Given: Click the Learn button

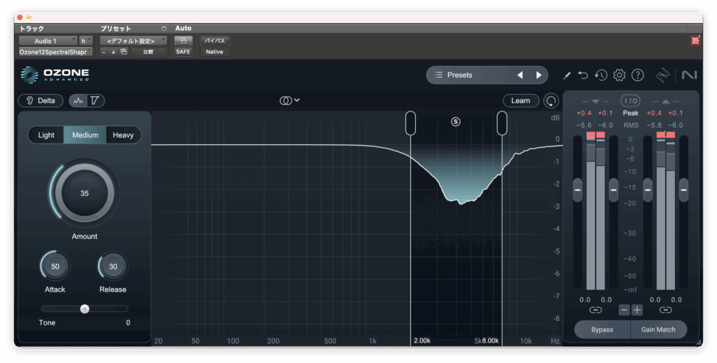Looking at the screenshot, I should coord(520,101).
